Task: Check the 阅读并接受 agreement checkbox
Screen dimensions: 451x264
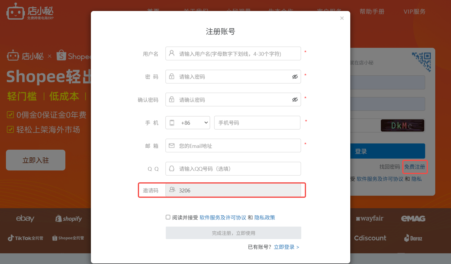Action: coord(168,217)
